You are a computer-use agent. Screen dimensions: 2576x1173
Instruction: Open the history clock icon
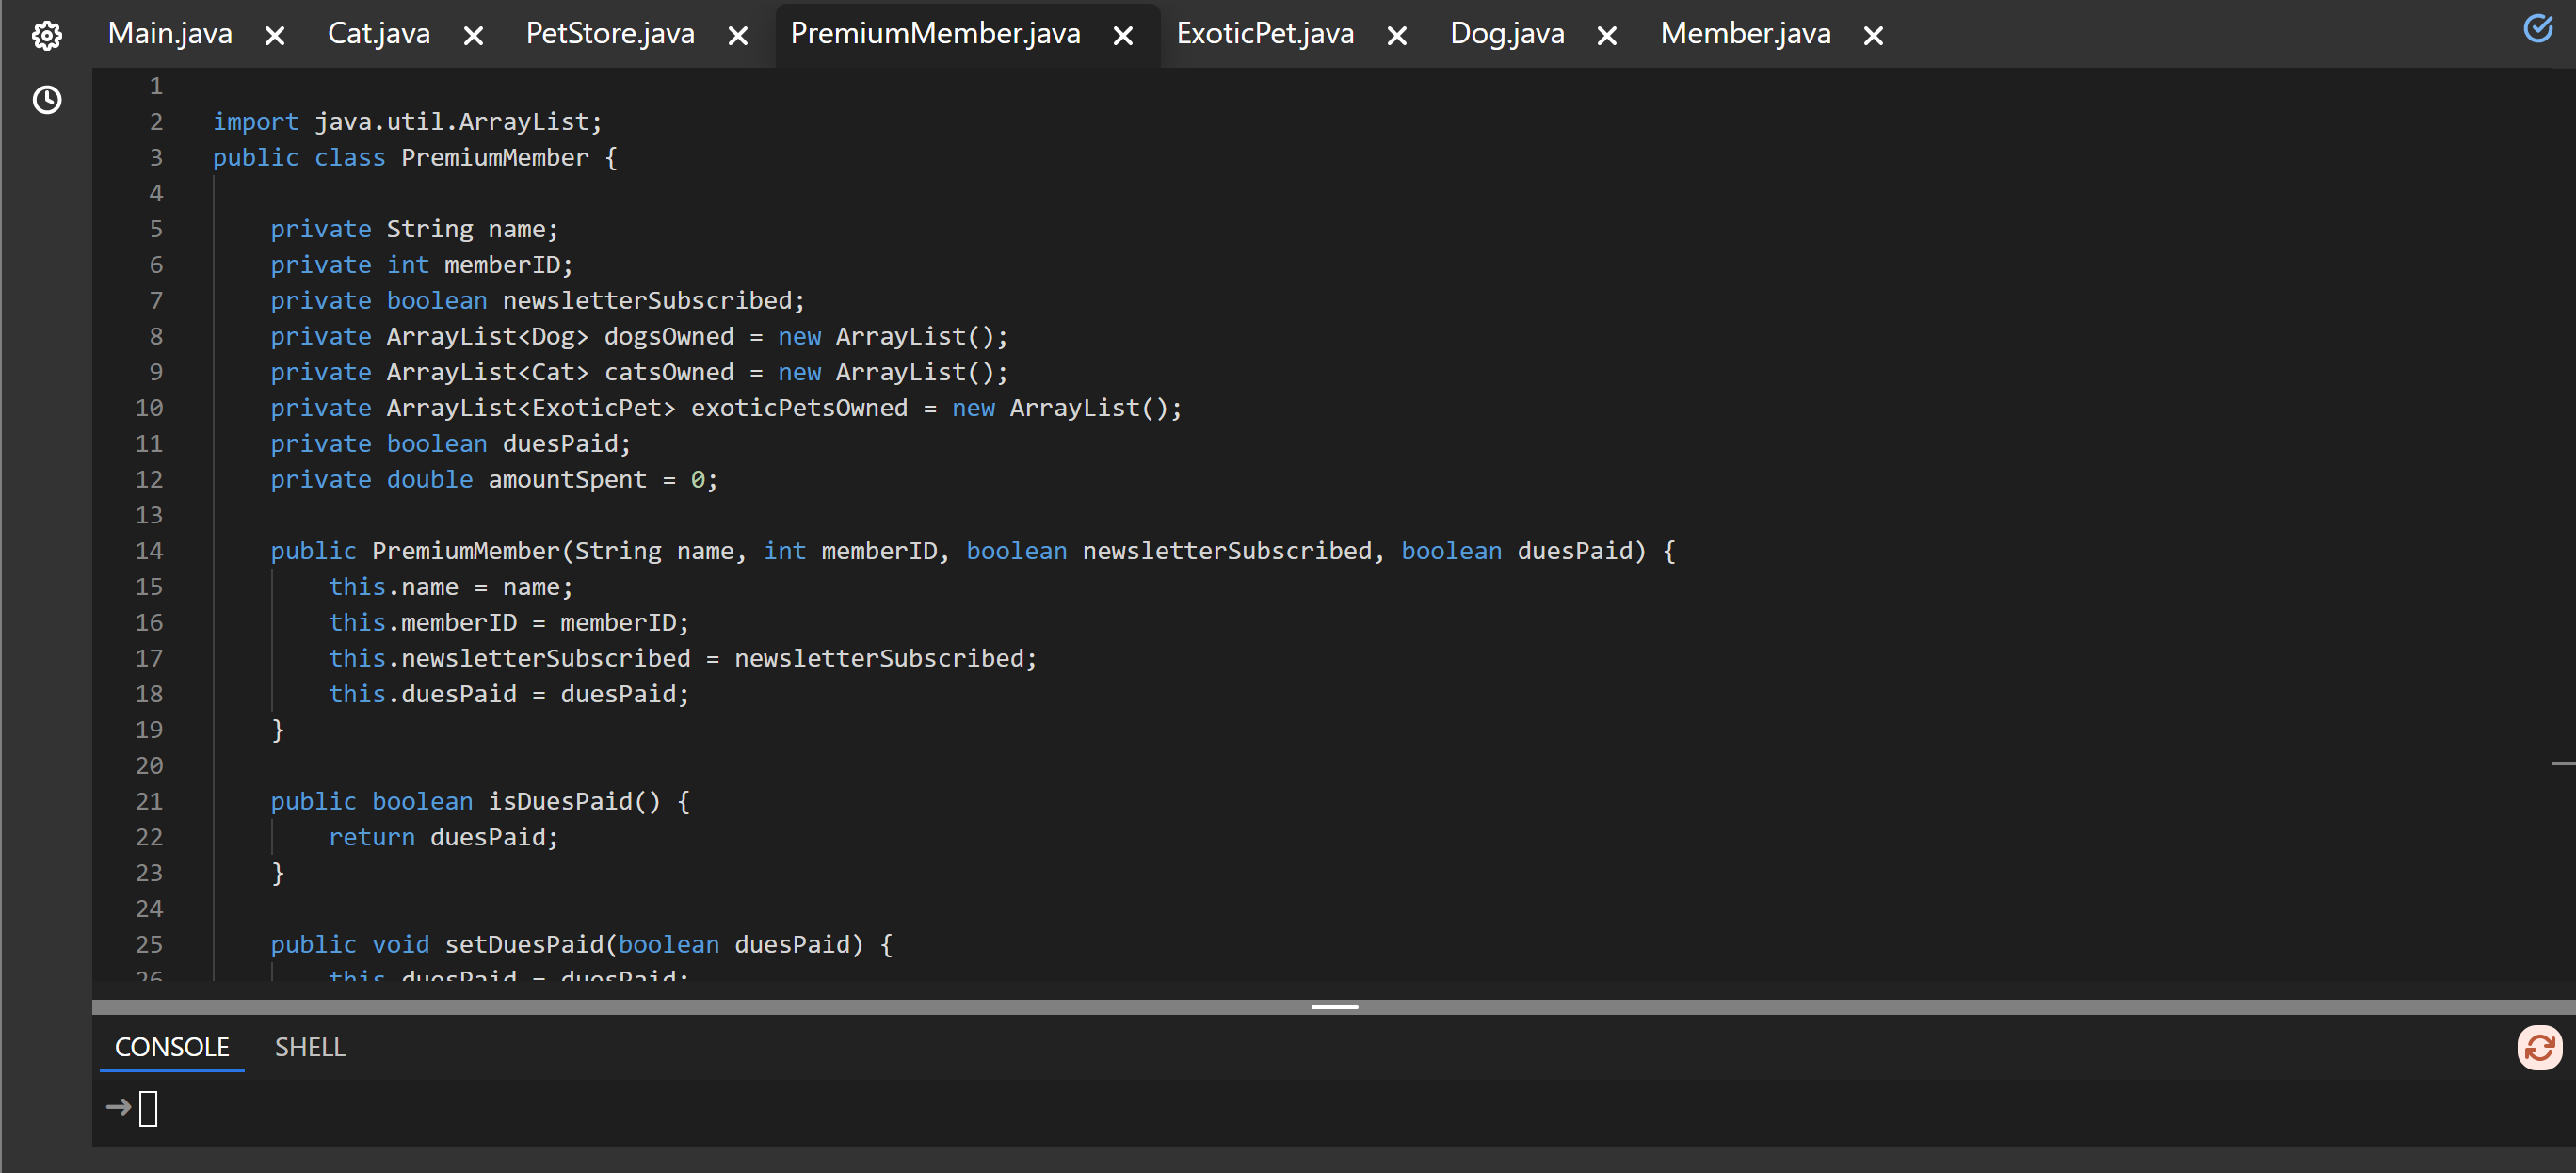tap(47, 100)
